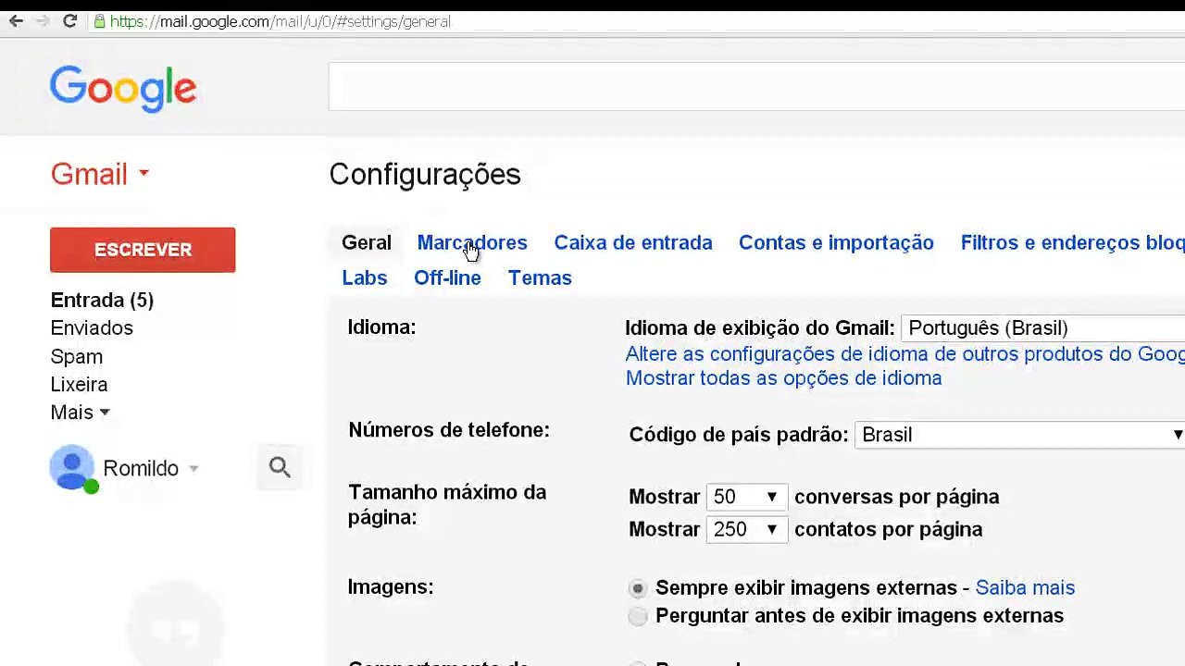Click the ESCREVER compose button
This screenshot has width=1185, height=666.
143,250
